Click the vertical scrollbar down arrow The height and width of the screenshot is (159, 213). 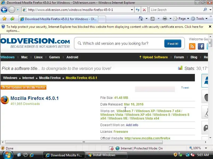[210, 138]
